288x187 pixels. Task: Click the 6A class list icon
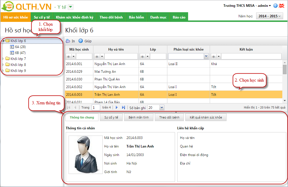(x=12, y=47)
